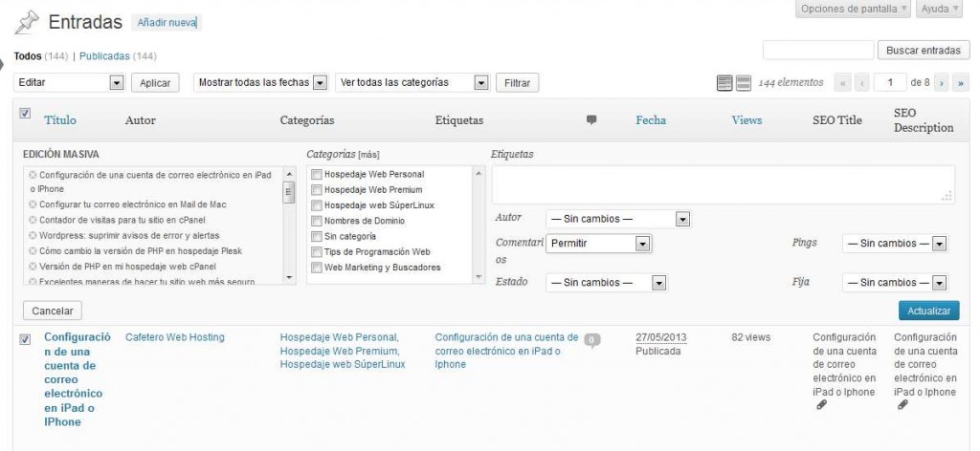Image resolution: width=980 pixels, height=451 pixels.
Task: Edit SEO Description pencil icon
Action: pos(902,405)
